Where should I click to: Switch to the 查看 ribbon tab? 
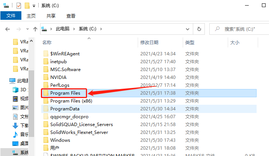coord(71,16)
